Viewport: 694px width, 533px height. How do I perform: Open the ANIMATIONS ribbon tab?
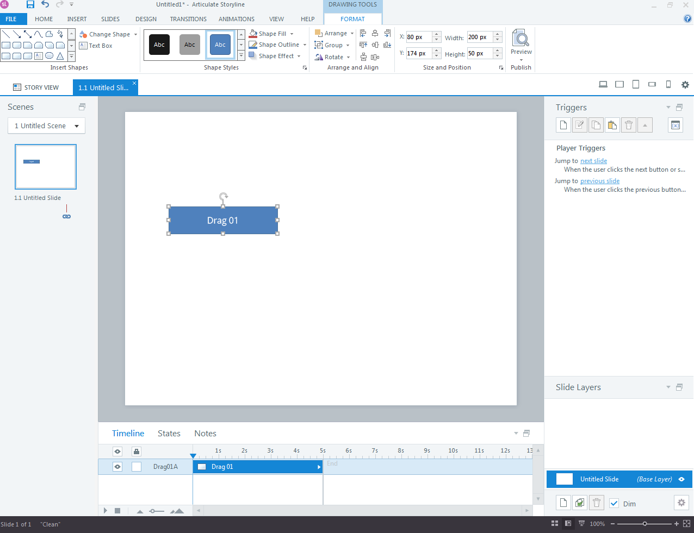click(x=236, y=19)
